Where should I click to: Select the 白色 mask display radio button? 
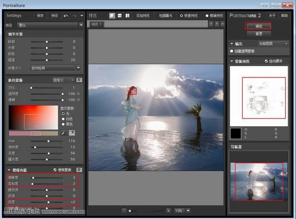(63, 118)
